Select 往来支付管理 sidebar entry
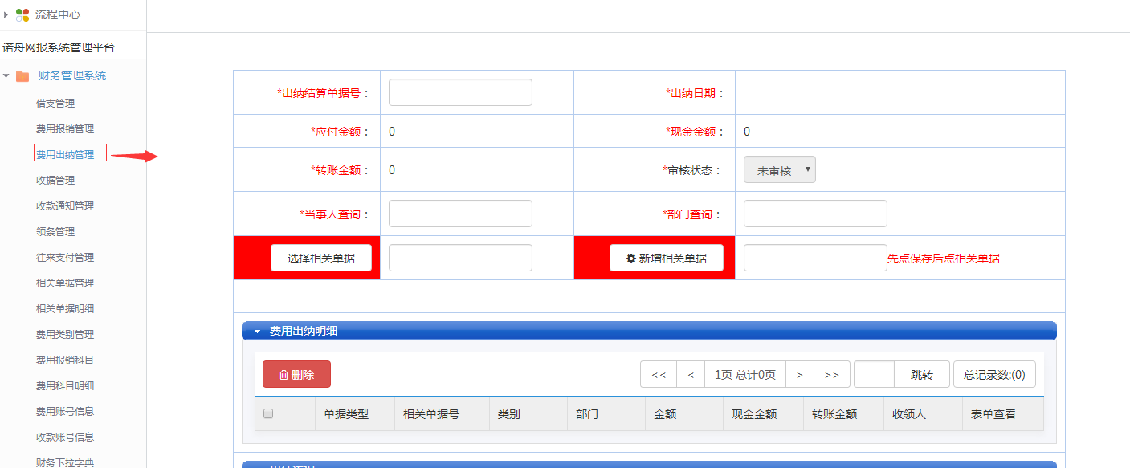Image resolution: width=1130 pixels, height=468 pixels. click(69, 257)
